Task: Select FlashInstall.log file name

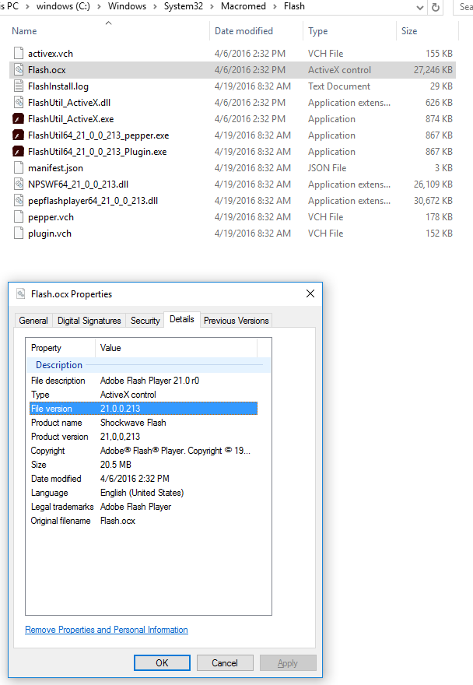Action: tap(58, 86)
